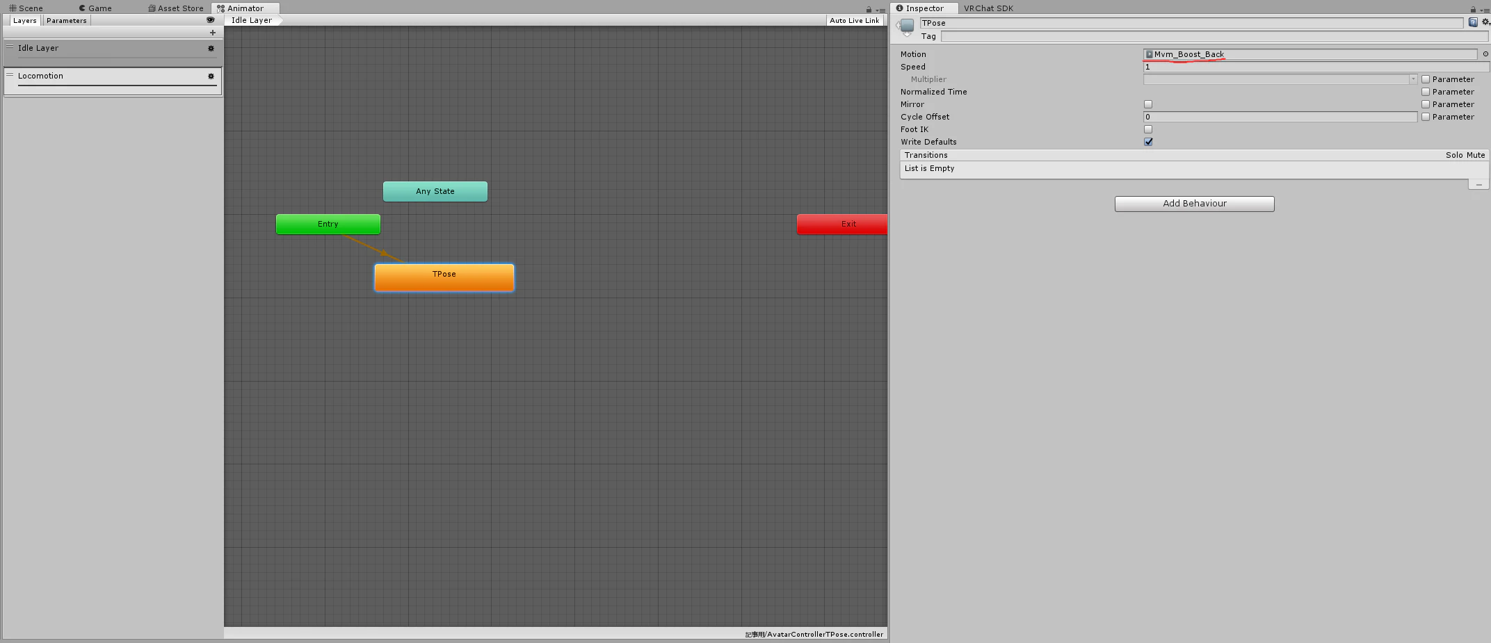Remove transition with the minus button
Screen dimensions: 1491x643
coord(1478,185)
